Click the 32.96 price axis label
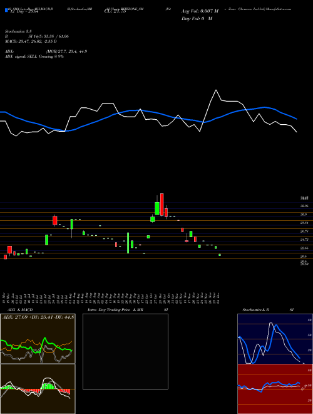The width and height of the screenshot is (313, 414). click(x=304, y=206)
